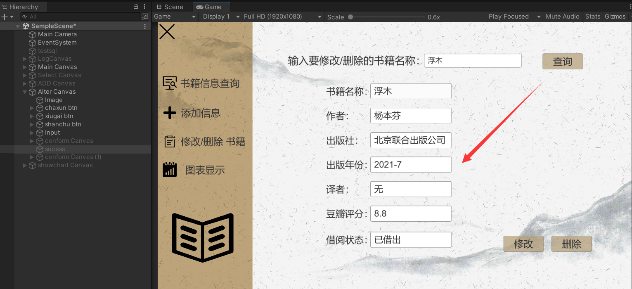Screen dimensions: 632x289
Task: Expand the shanchu btn object
Action: [32, 124]
